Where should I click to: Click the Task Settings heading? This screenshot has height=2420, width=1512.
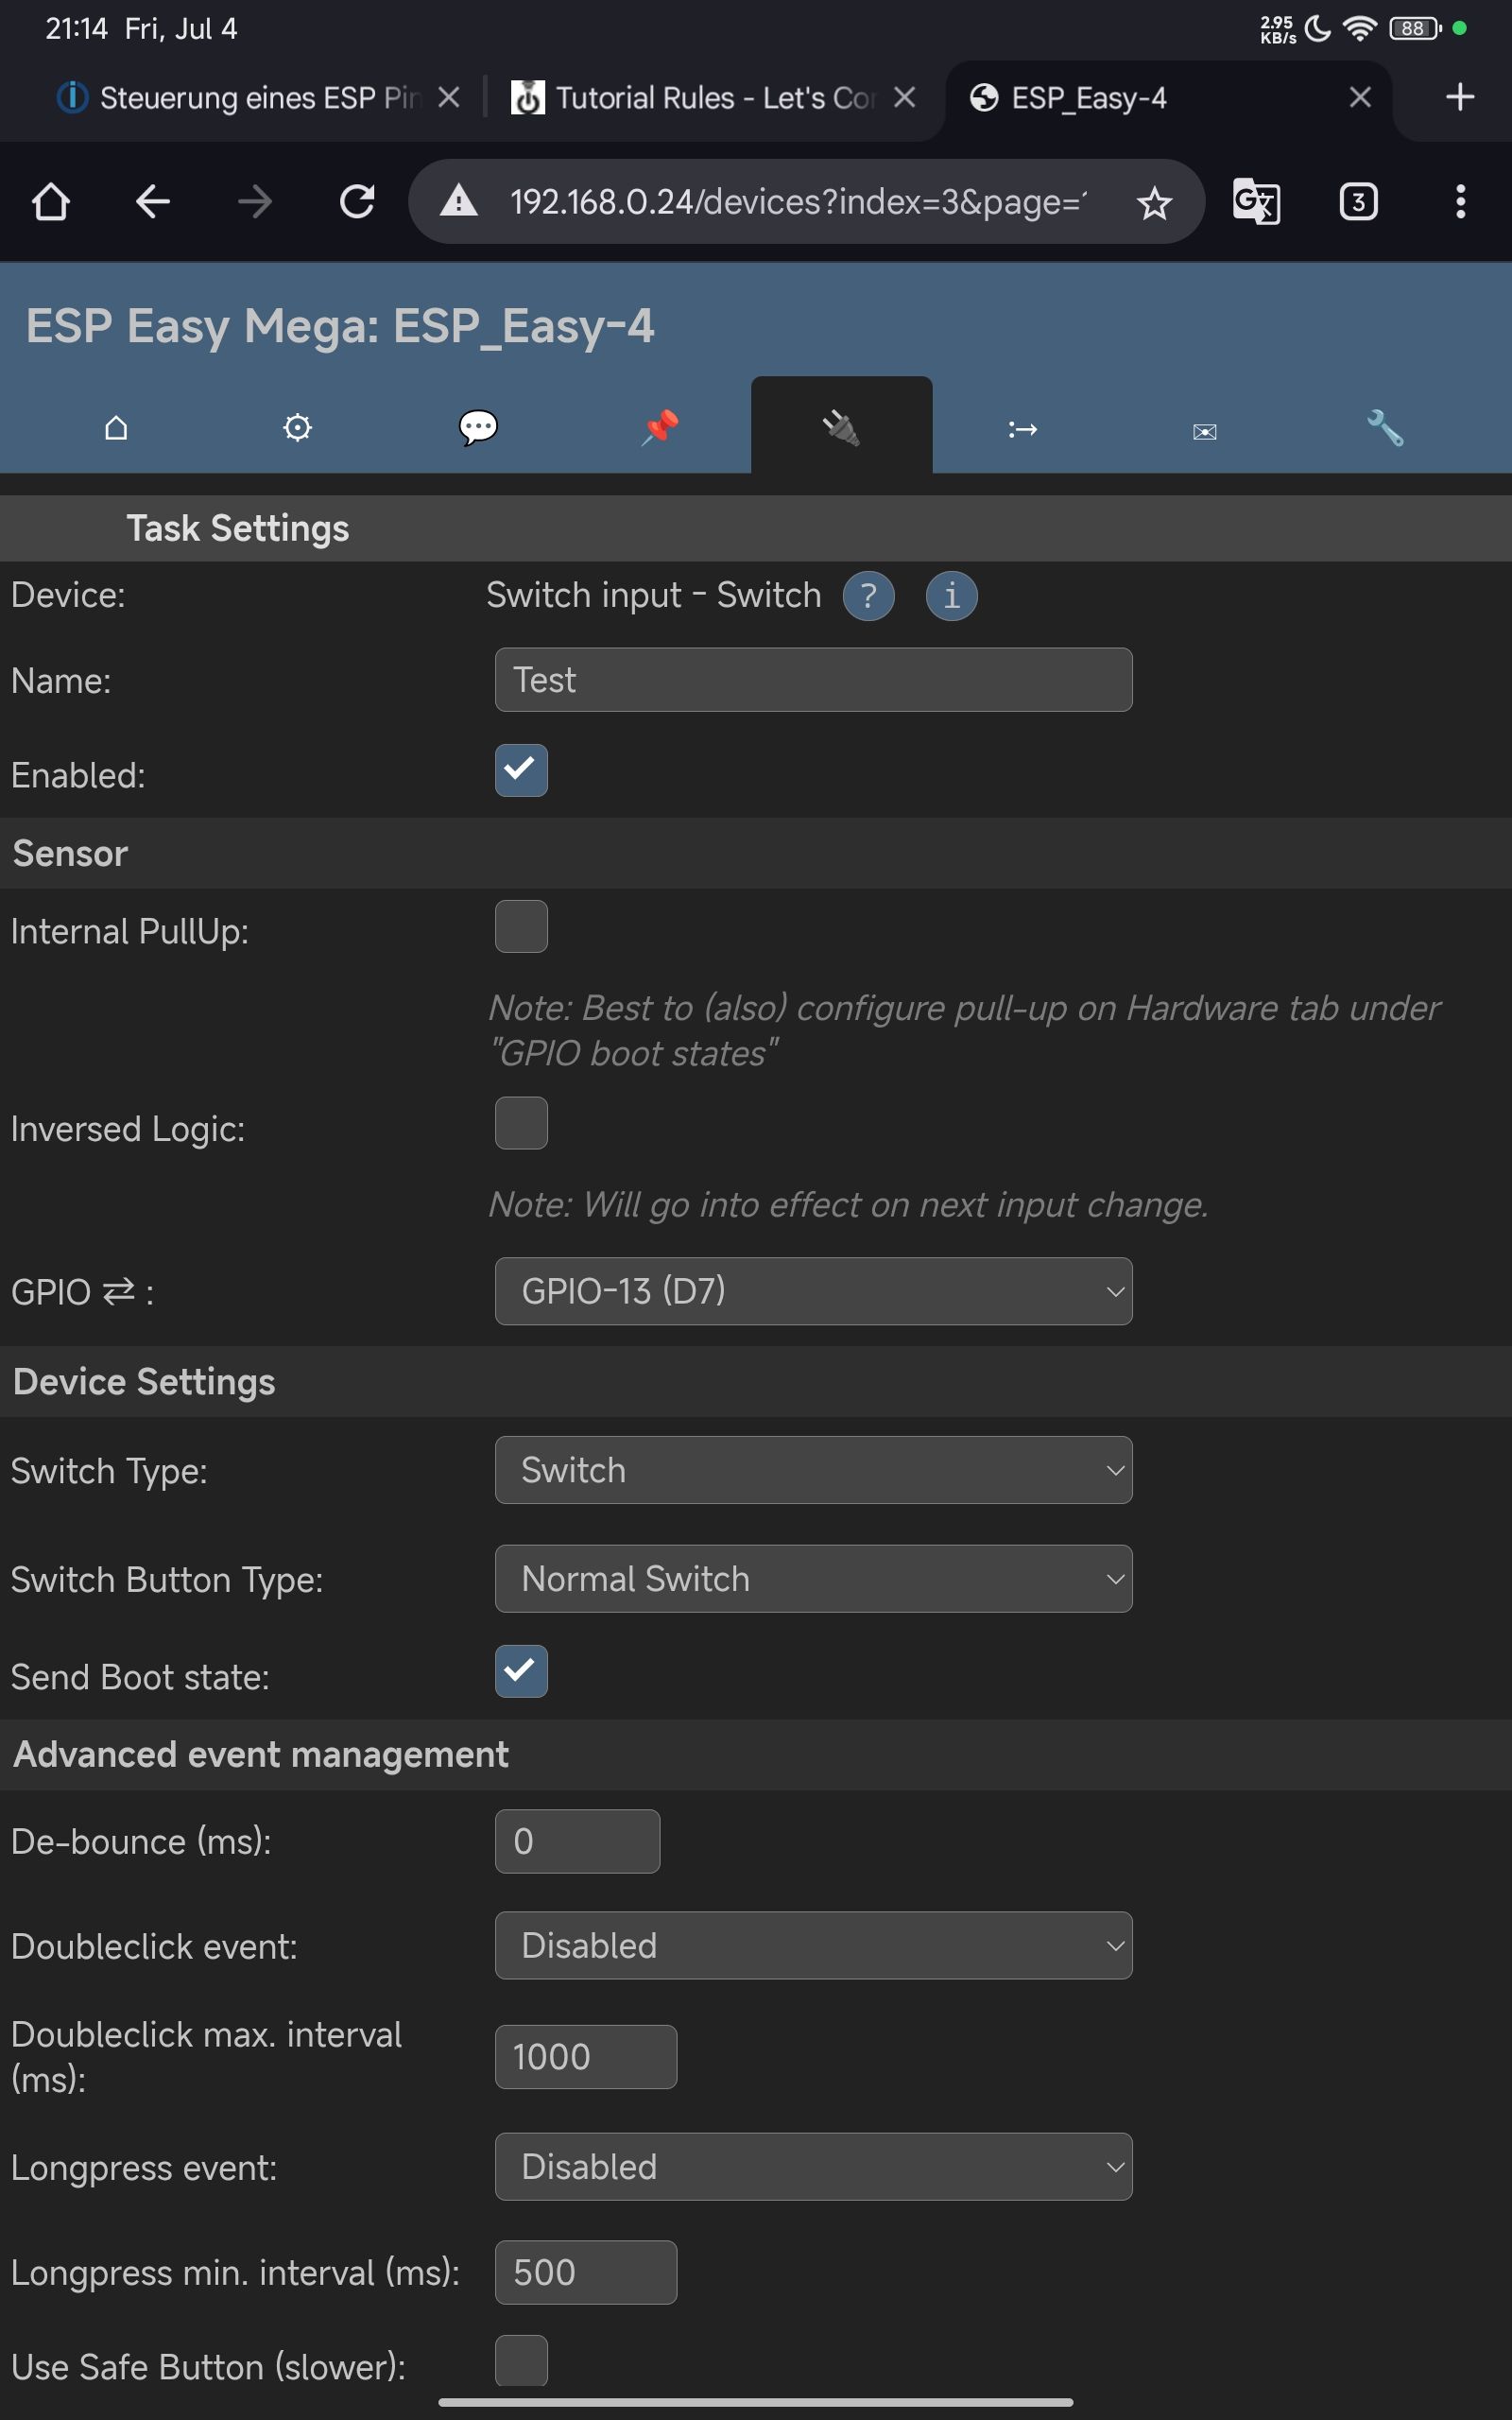(238, 528)
